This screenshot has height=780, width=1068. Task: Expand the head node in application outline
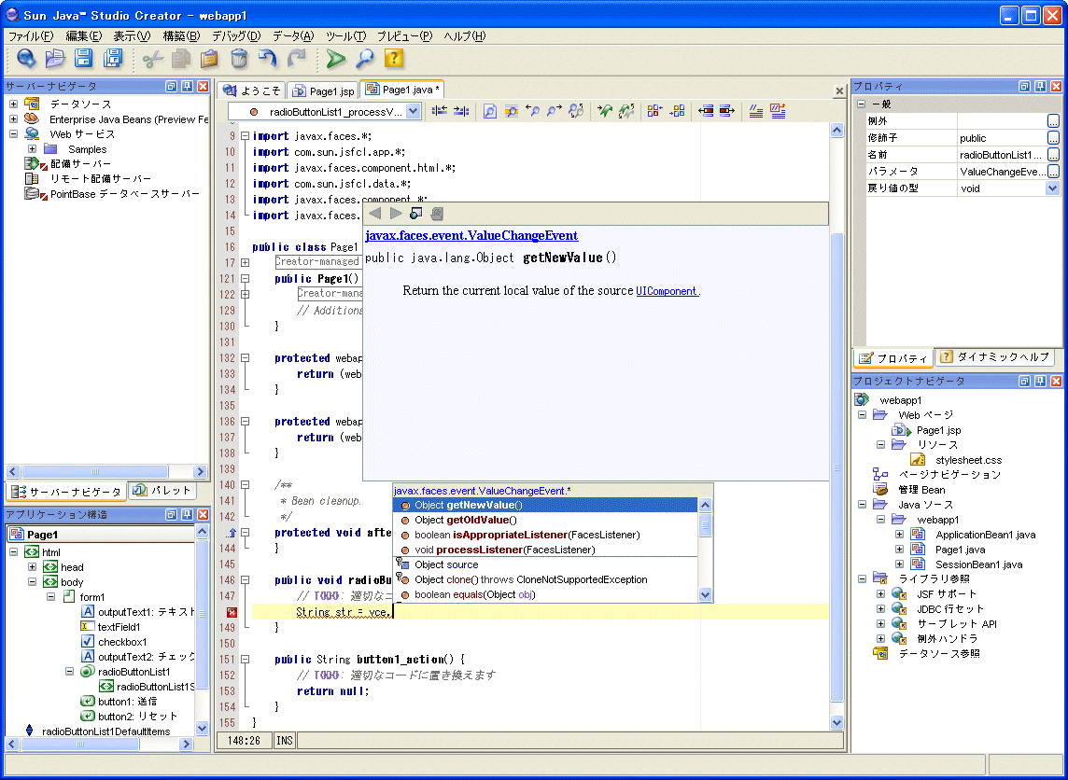coord(32,567)
